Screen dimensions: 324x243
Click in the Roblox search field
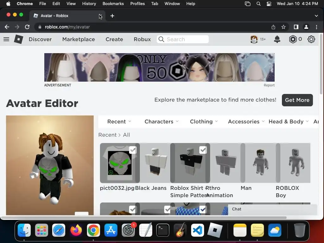tap(183, 39)
